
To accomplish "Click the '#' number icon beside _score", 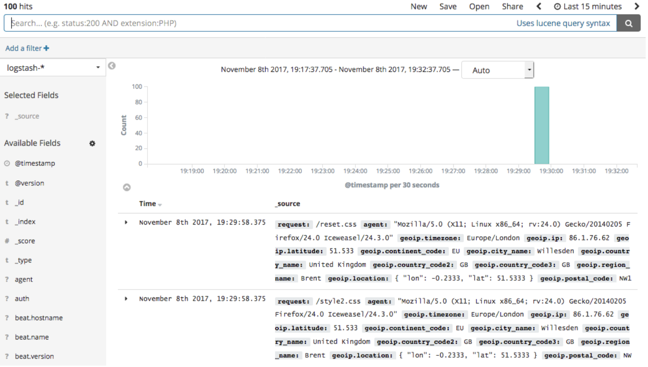I will pos(8,240).
